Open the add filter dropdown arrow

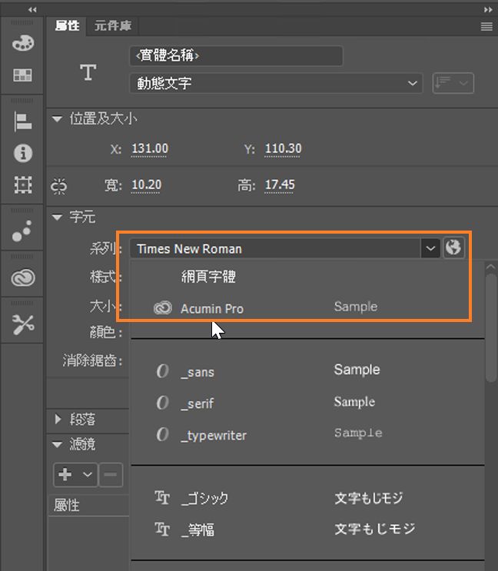88,474
